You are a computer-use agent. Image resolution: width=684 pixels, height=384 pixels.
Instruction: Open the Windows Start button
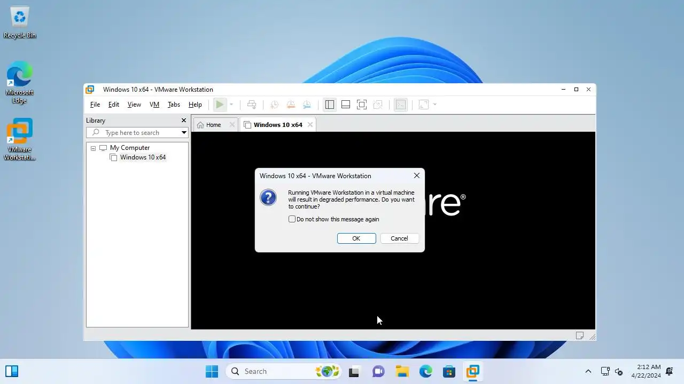[x=212, y=371]
